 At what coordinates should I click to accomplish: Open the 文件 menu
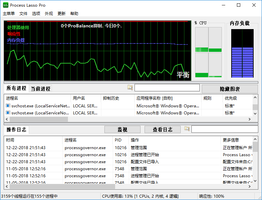[x=23, y=13]
